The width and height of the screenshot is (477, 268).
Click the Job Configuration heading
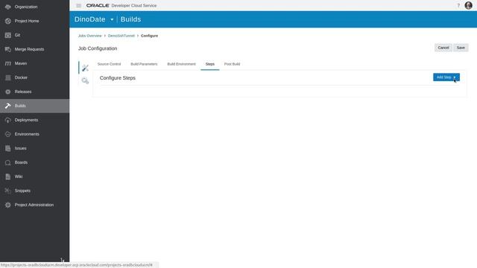pos(98,48)
